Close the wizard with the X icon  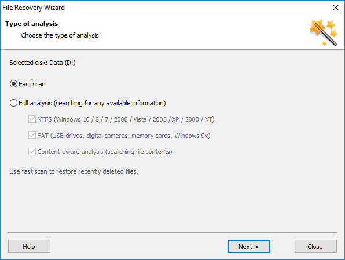(x=336, y=8)
